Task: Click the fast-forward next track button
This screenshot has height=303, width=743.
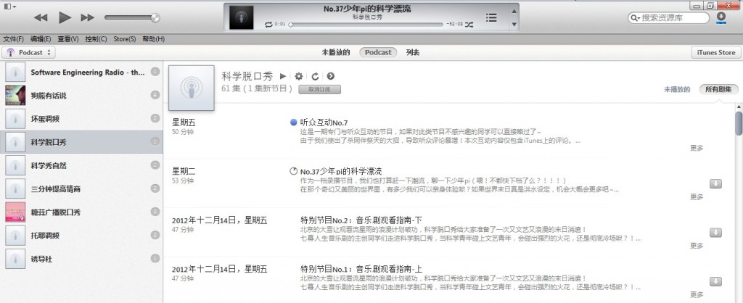Action: [x=88, y=18]
